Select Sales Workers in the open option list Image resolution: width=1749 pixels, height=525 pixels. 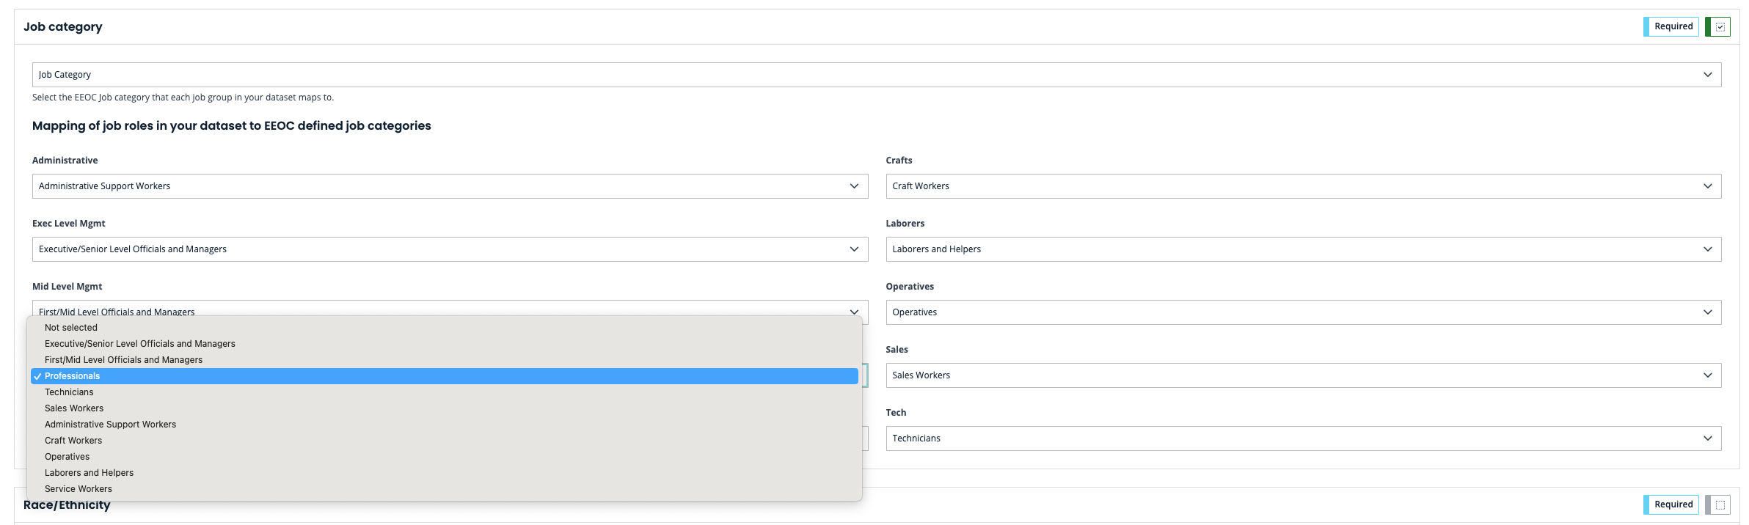74,408
